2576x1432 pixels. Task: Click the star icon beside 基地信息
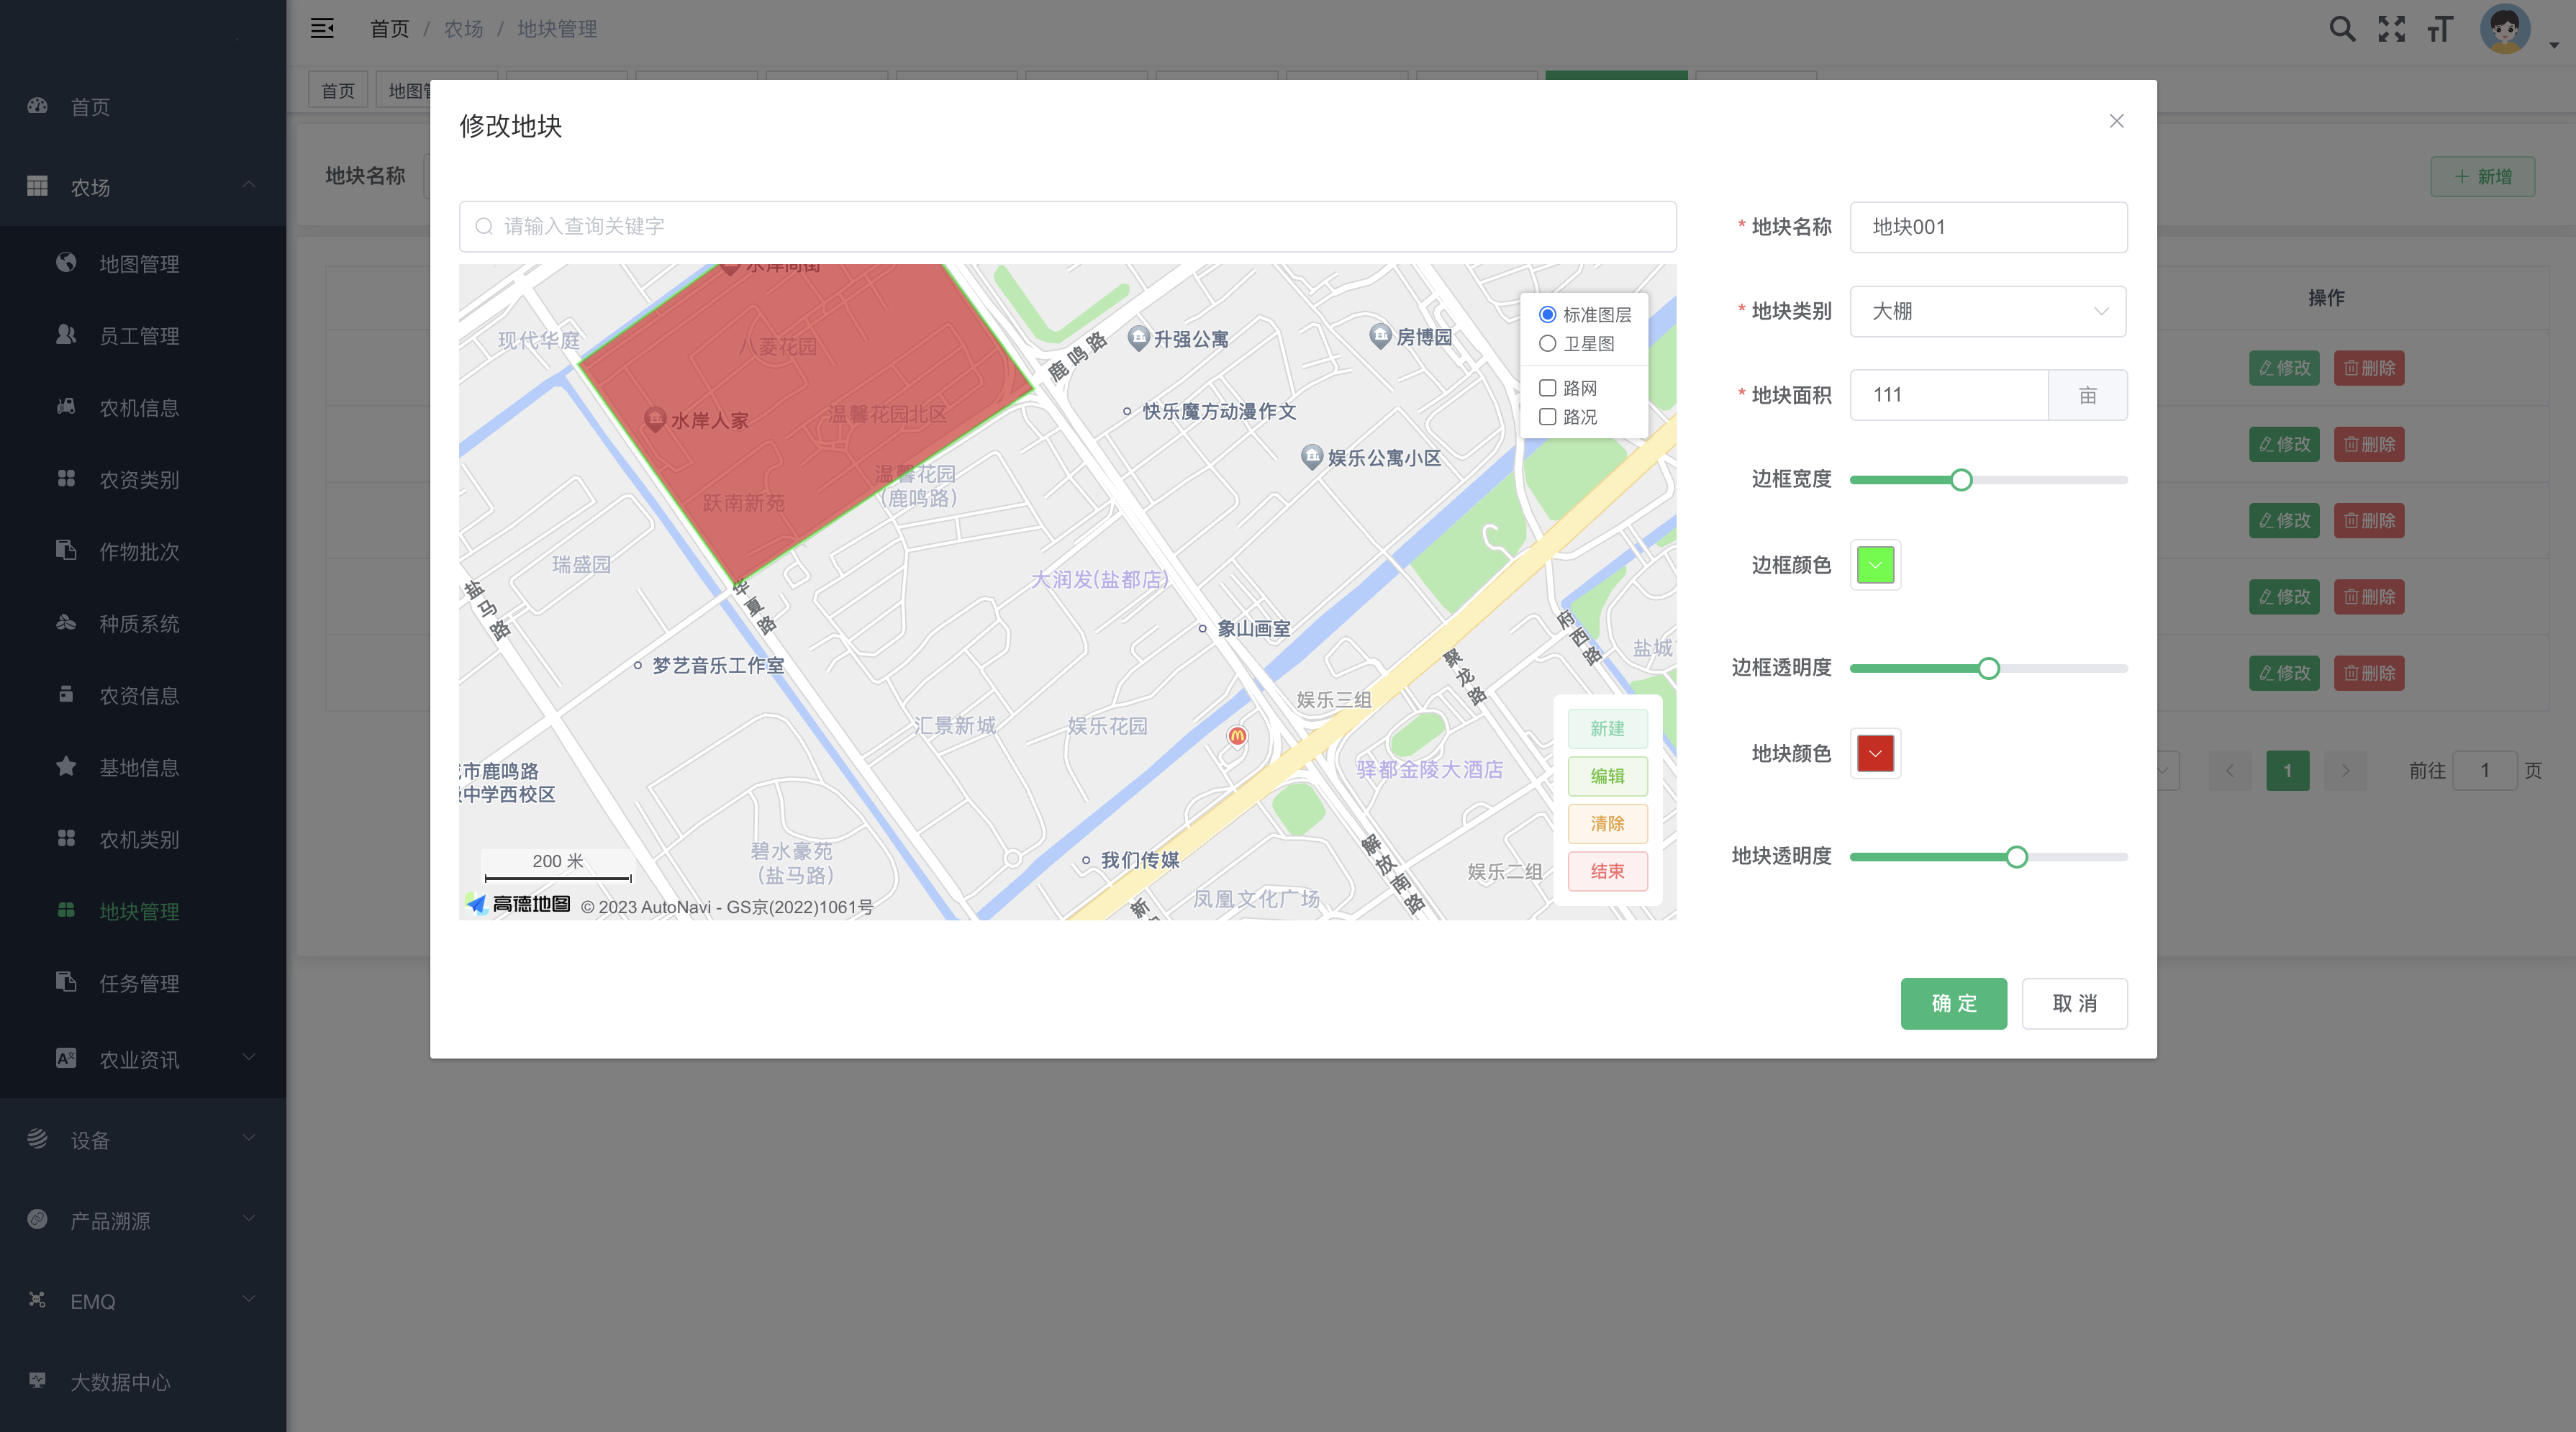click(x=66, y=767)
